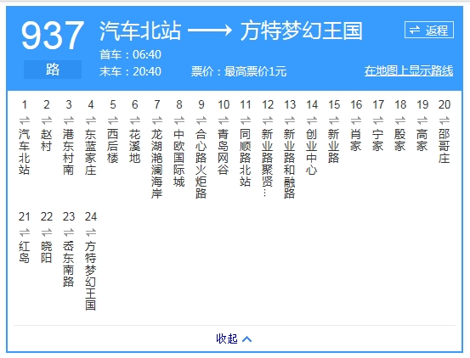Select stop name 东蓝家庄
The height and width of the screenshot is (358, 470).
coord(91,152)
